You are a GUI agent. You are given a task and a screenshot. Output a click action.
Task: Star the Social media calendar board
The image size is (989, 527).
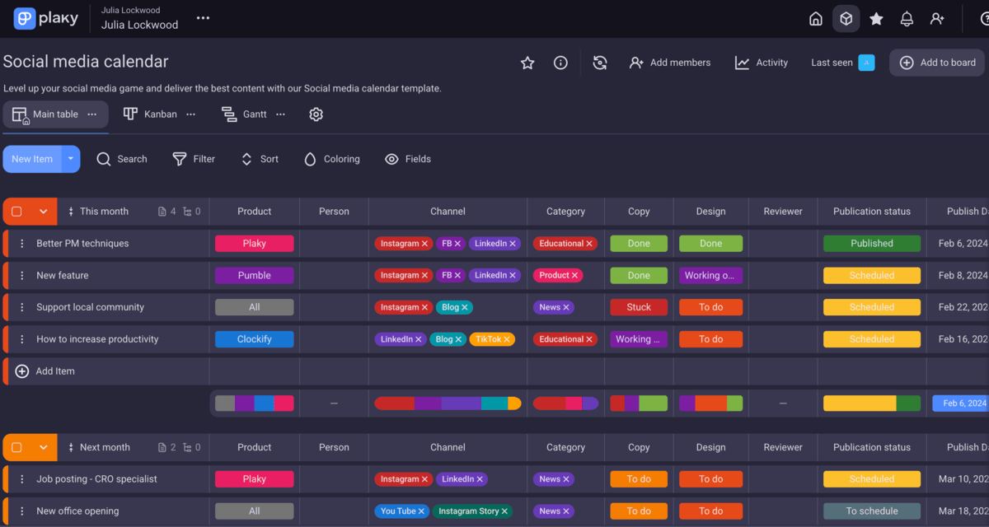(x=527, y=63)
